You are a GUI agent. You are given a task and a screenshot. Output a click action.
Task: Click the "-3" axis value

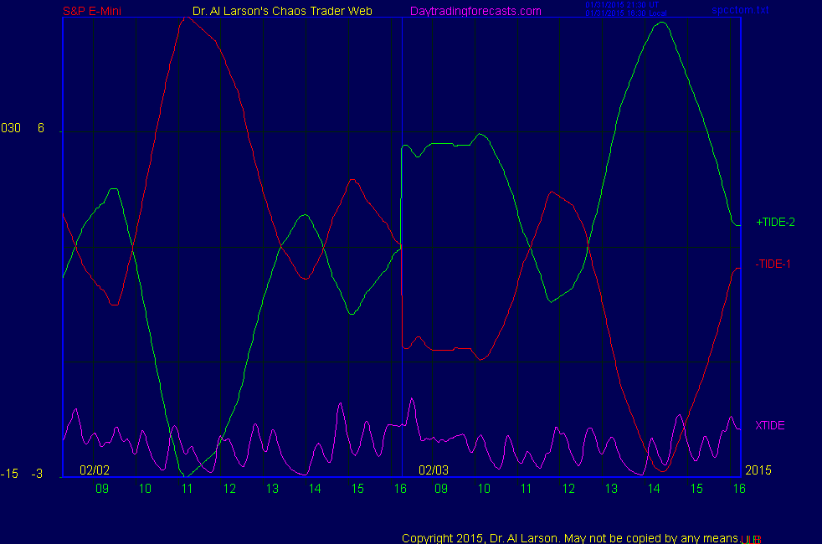click(x=37, y=475)
